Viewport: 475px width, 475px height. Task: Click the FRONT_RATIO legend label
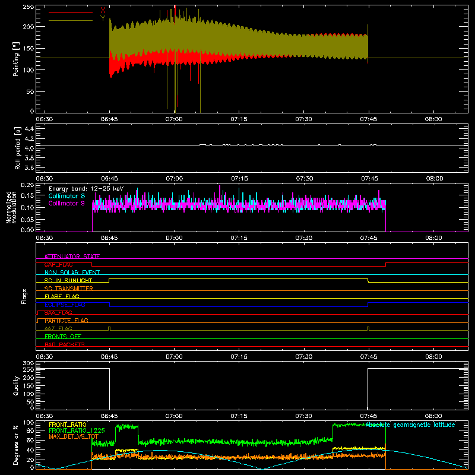[x=68, y=425]
